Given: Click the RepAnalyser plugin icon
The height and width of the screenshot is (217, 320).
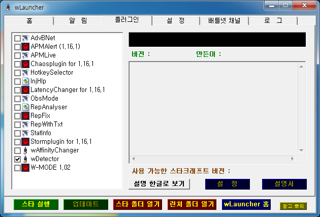Looking at the screenshot, I should pos(25,107).
